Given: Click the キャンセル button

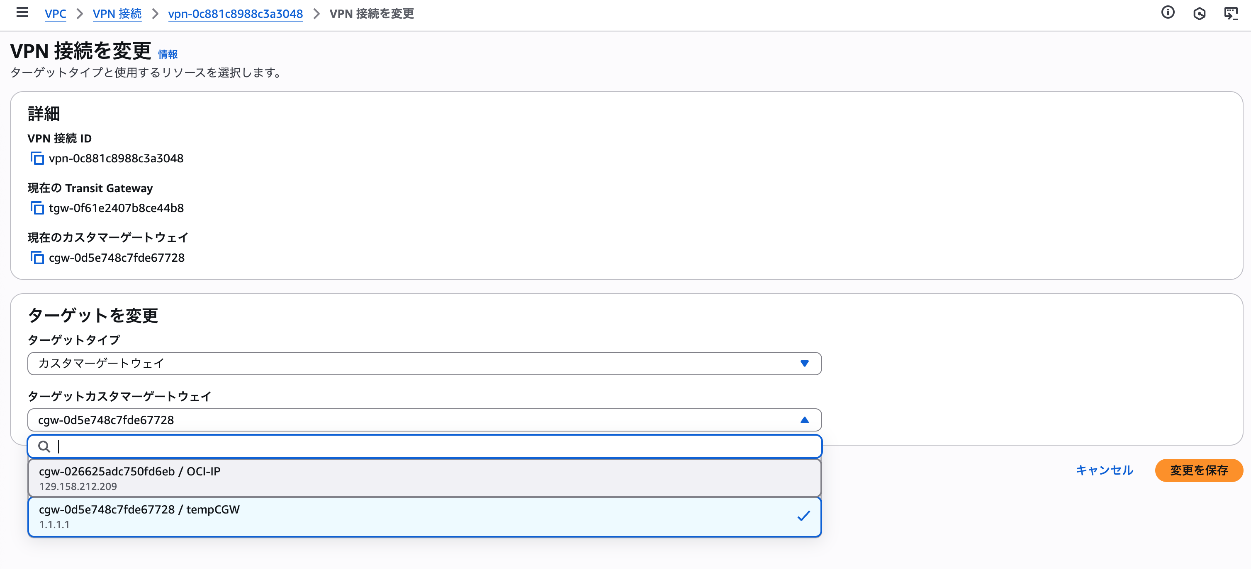Looking at the screenshot, I should click(1104, 470).
